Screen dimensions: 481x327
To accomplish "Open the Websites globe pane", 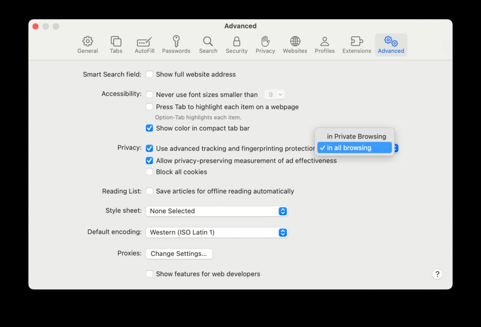I will pos(295,45).
